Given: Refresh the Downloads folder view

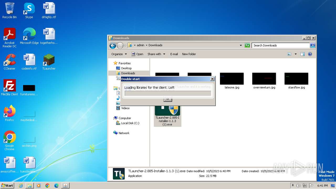Looking at the screenshot, I should coord(247,45).
